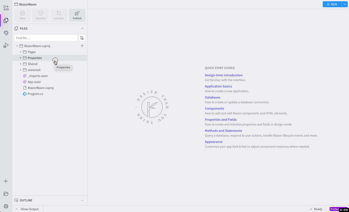Click the @ icon beside App.razor
This screenshot has width=349, height=212.
pyautogui.click(x=25, y=82)
